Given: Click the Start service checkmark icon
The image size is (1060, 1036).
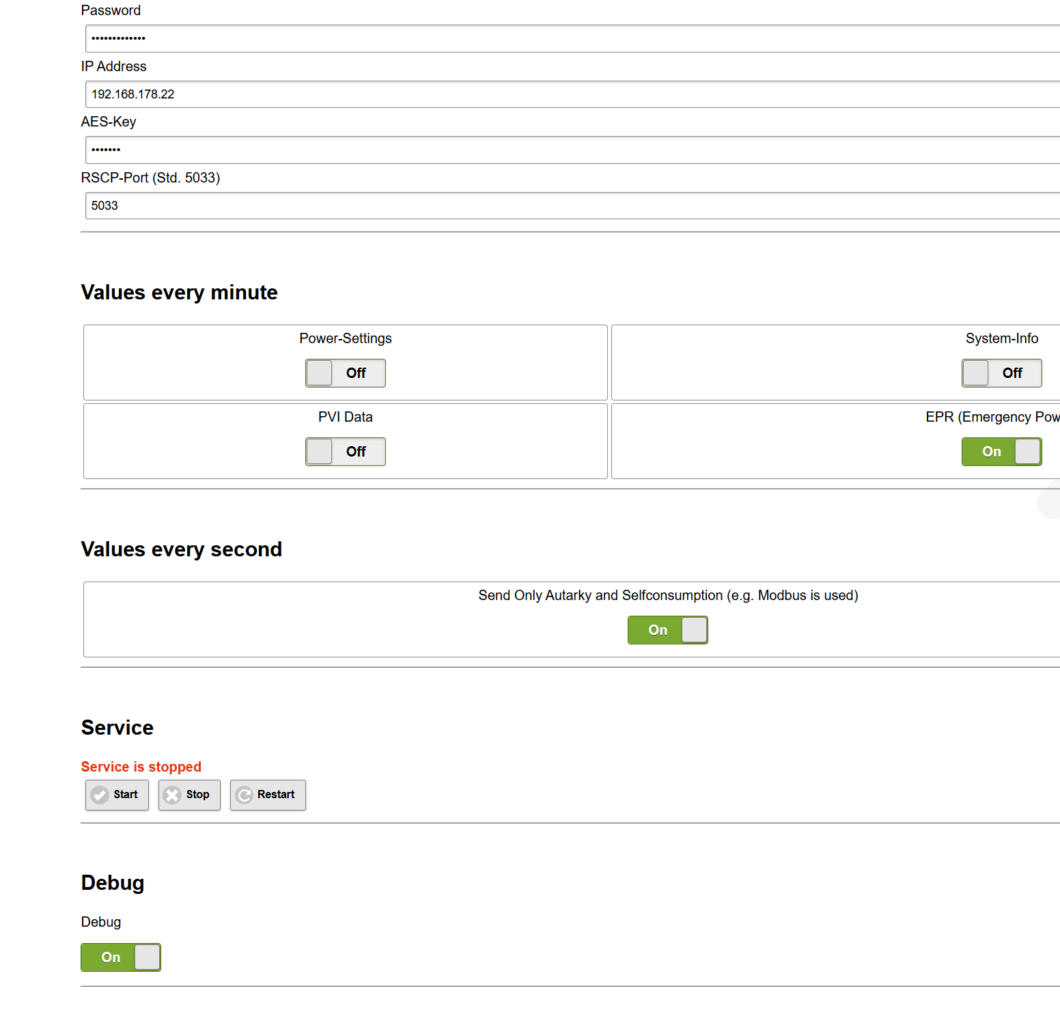Looking at the screenshot, I should pos(100,795).
